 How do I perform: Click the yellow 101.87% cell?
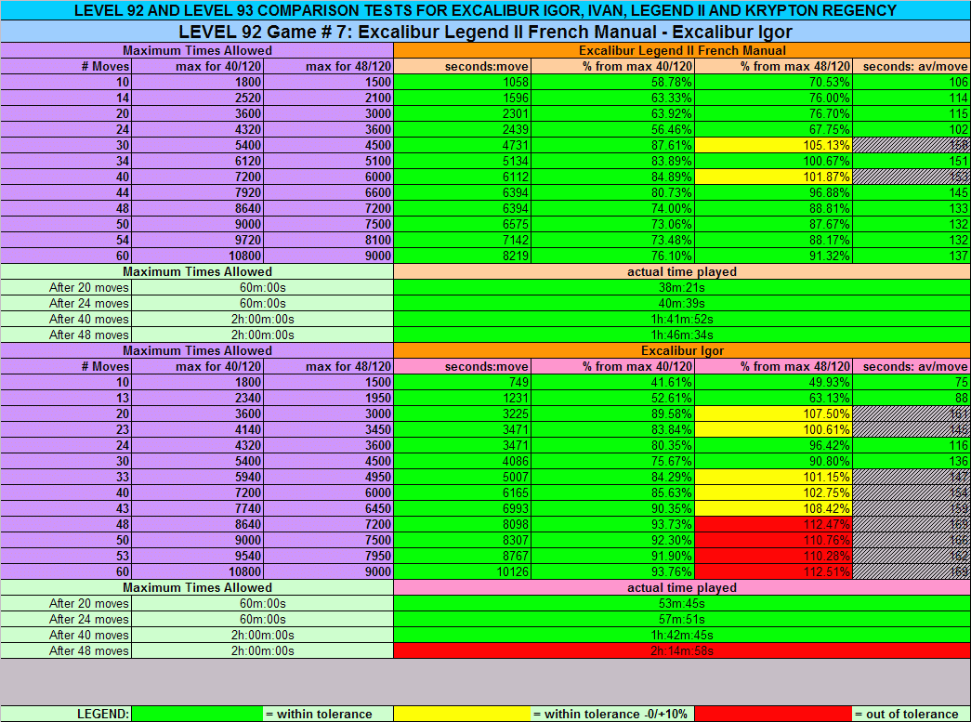tap(773, 177)
